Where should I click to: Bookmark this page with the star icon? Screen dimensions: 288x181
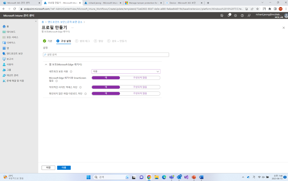point(257,9)
